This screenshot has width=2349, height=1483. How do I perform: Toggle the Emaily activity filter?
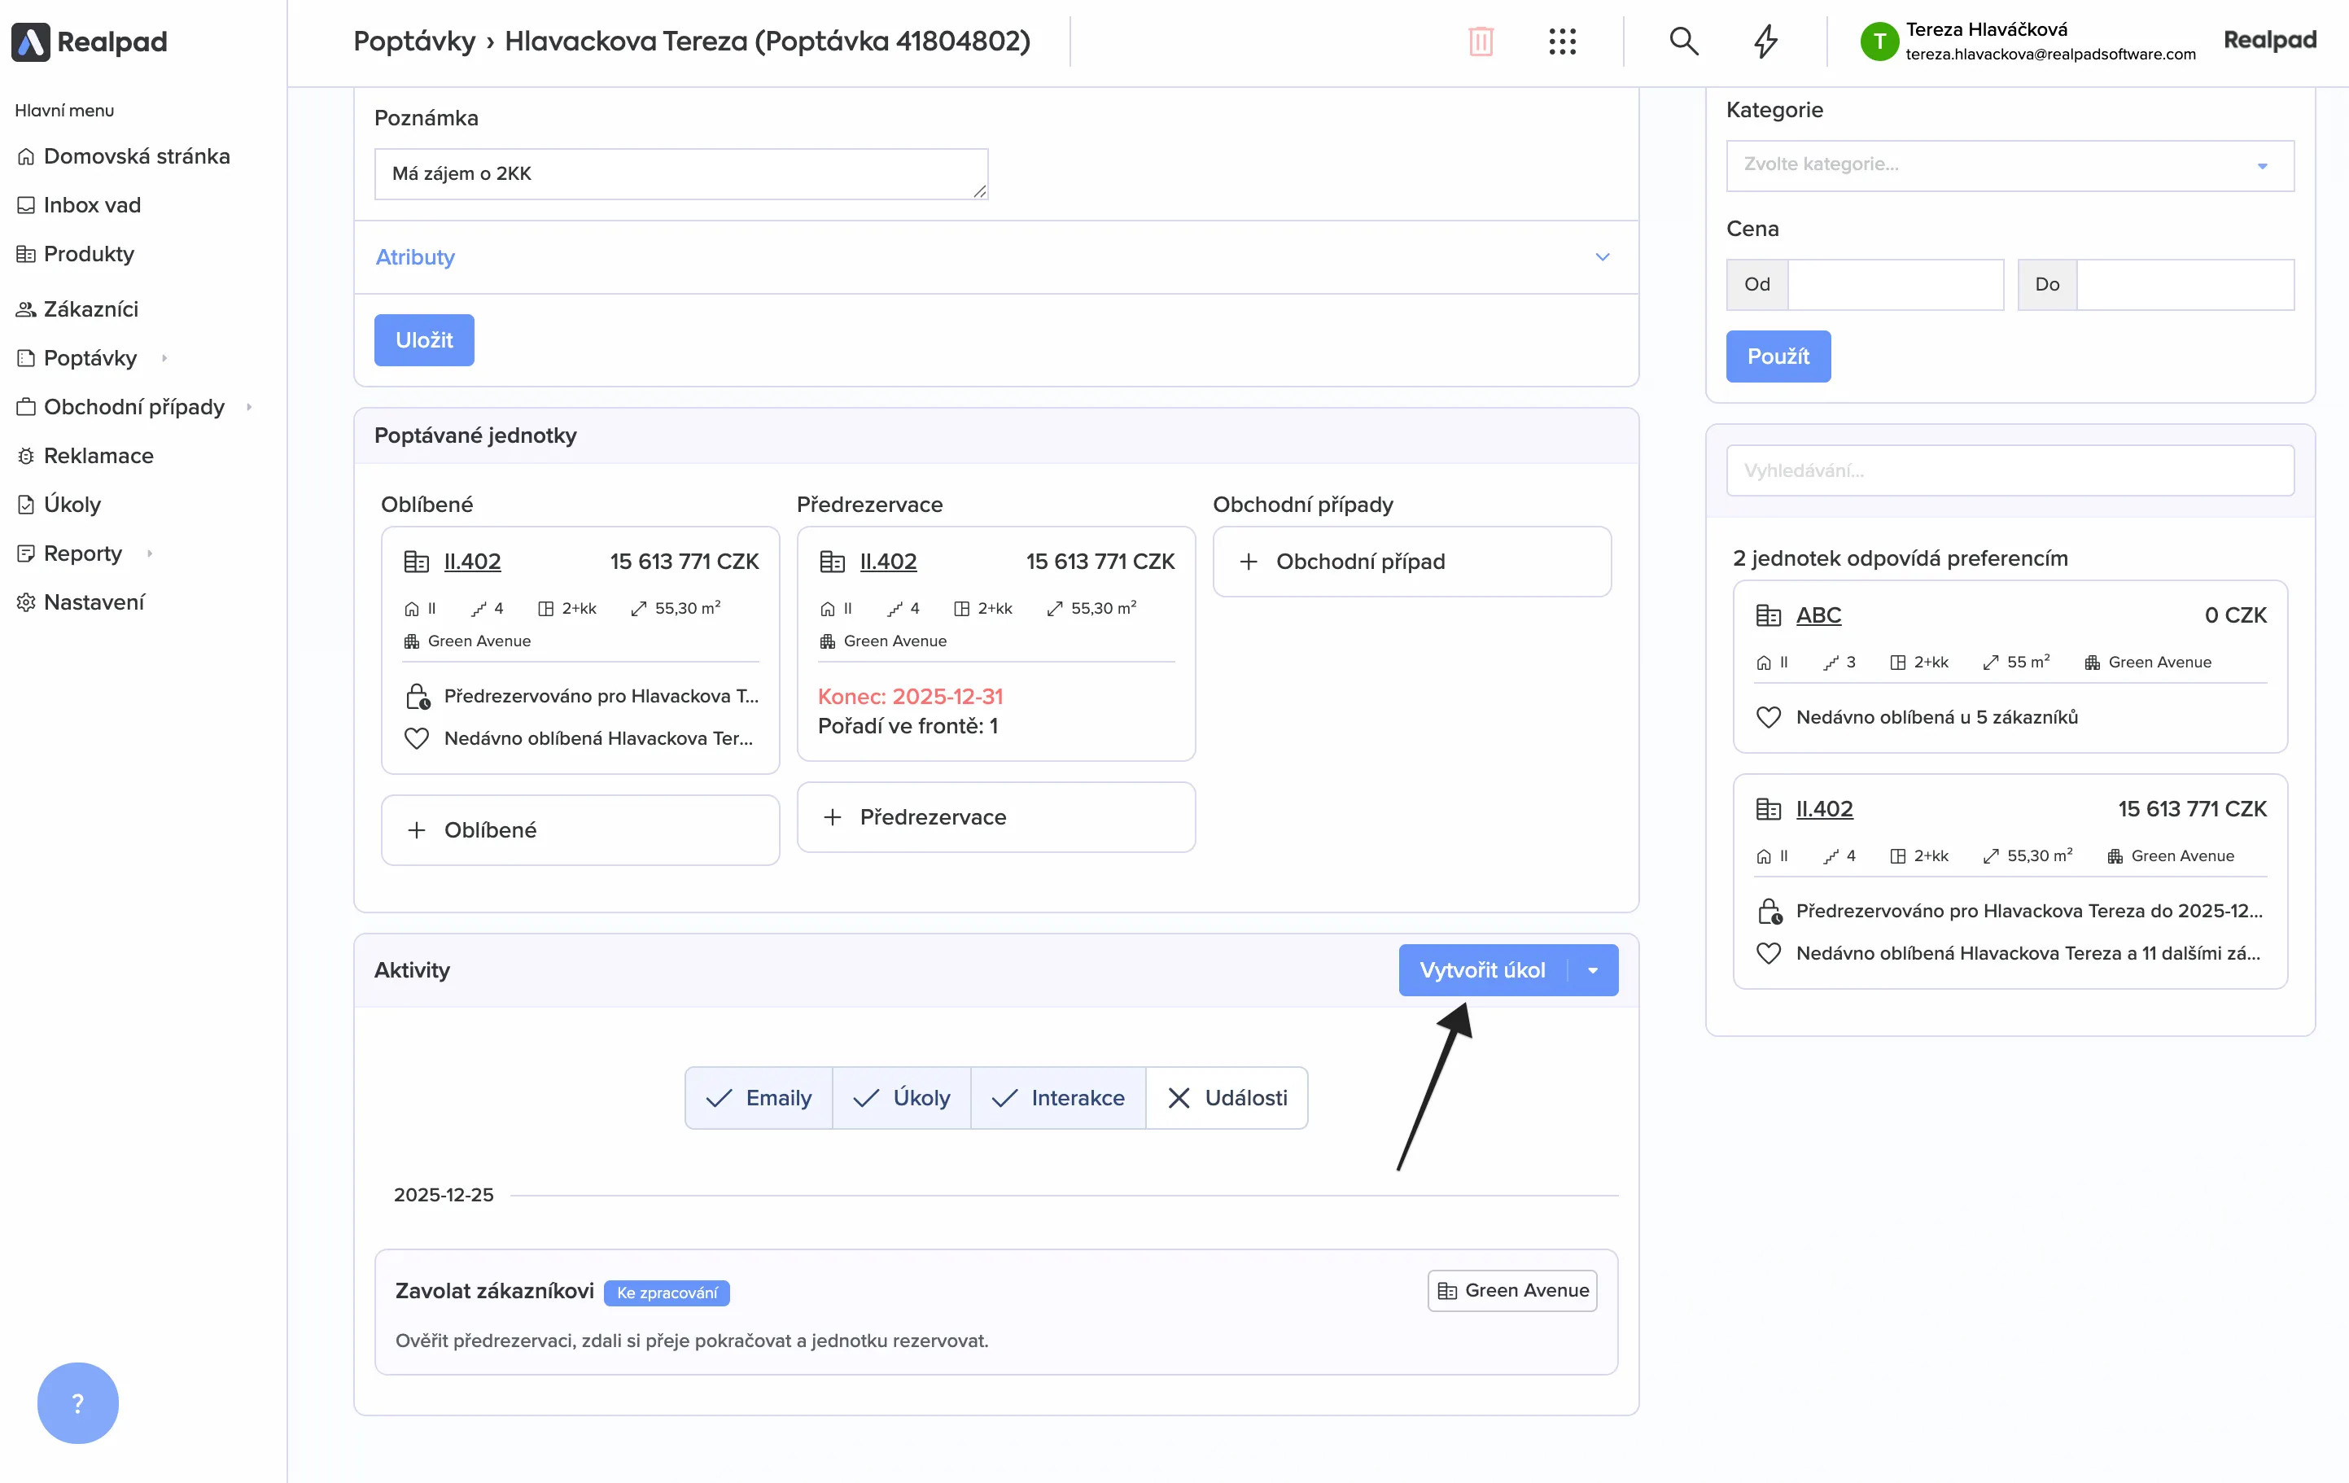tap(759, 1098)
